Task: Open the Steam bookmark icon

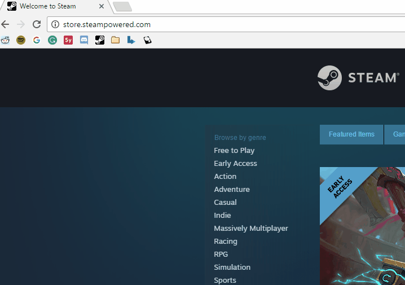Action: pyautogui.click(x=100, y=40)
